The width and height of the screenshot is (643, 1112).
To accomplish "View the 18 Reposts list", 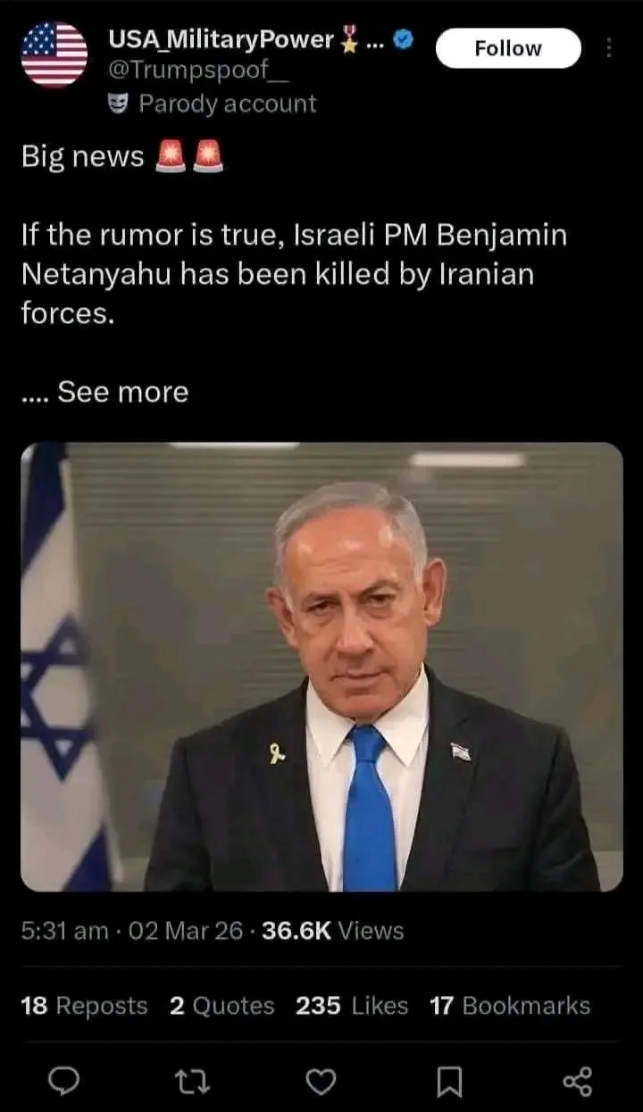I will pyautogui.click(x=84, y=1006).
